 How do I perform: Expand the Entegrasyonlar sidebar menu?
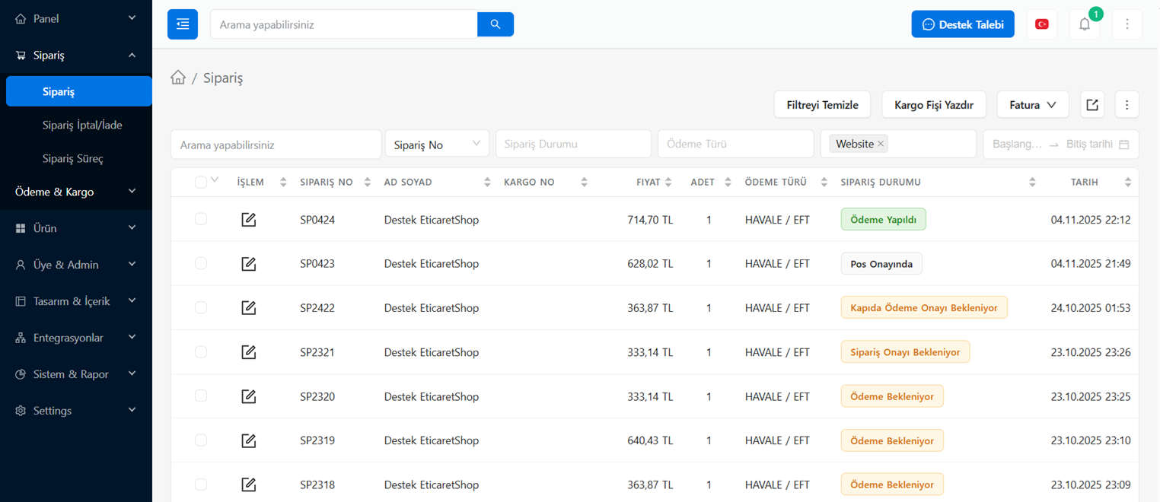click(x=76, y=338)
